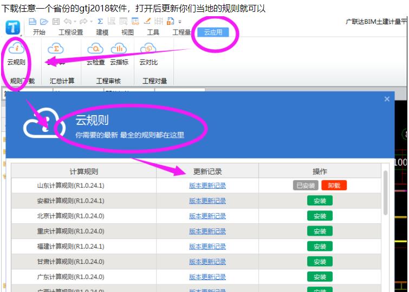Image resolution: width=409 pixels, height=292 pixels.
Task: View 版本更新记录 for 重庆计算规则
Action: (x=207, y=231)
